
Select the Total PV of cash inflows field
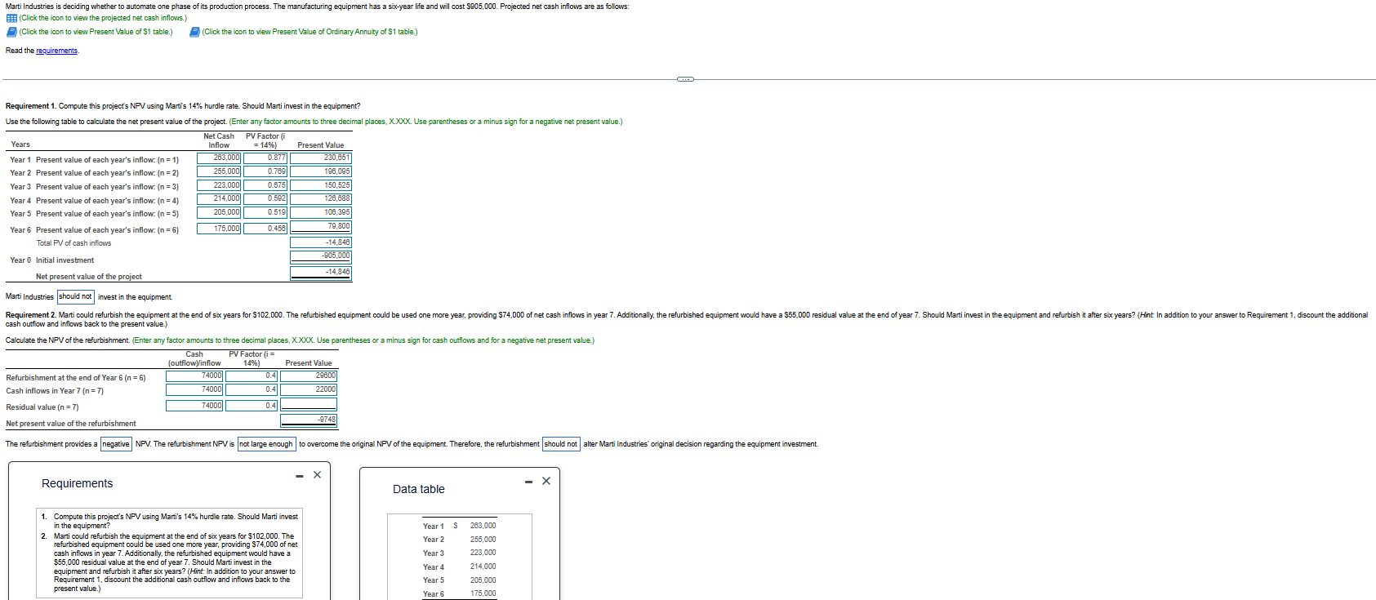321,242
